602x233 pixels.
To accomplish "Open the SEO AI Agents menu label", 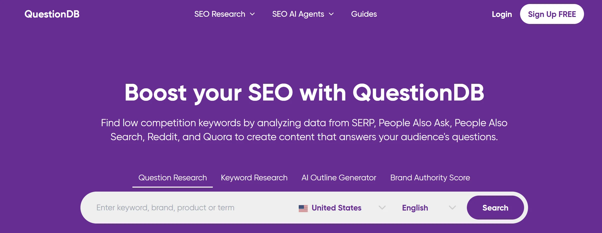I will pyautogui.click(x=298, y=14).
